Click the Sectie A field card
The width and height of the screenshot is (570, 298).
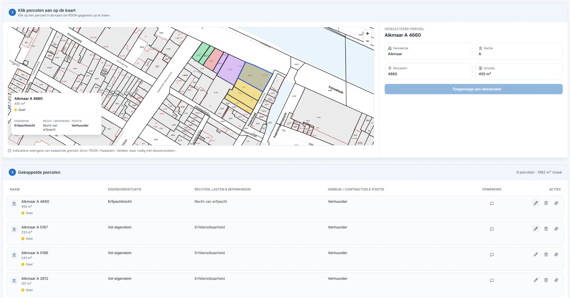click(x=519, y=51)
